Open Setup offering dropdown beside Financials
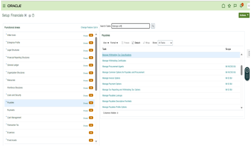 pyautogui.click(x=25, y=15)
